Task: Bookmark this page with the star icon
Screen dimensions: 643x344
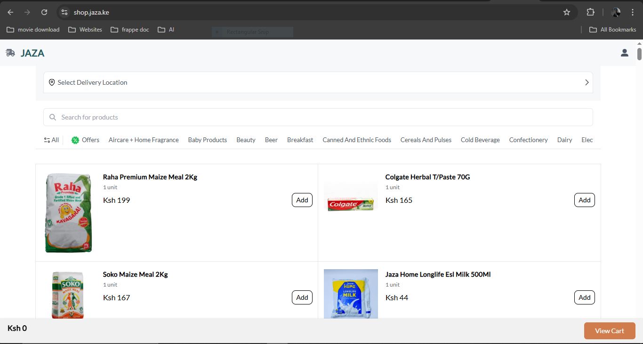Action: (x=567, y=12)
